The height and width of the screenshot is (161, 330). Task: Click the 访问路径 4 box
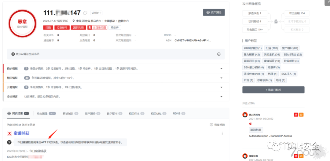pos(255,21)
